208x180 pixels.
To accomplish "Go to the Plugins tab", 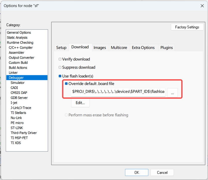I will (x=167, y=48).
